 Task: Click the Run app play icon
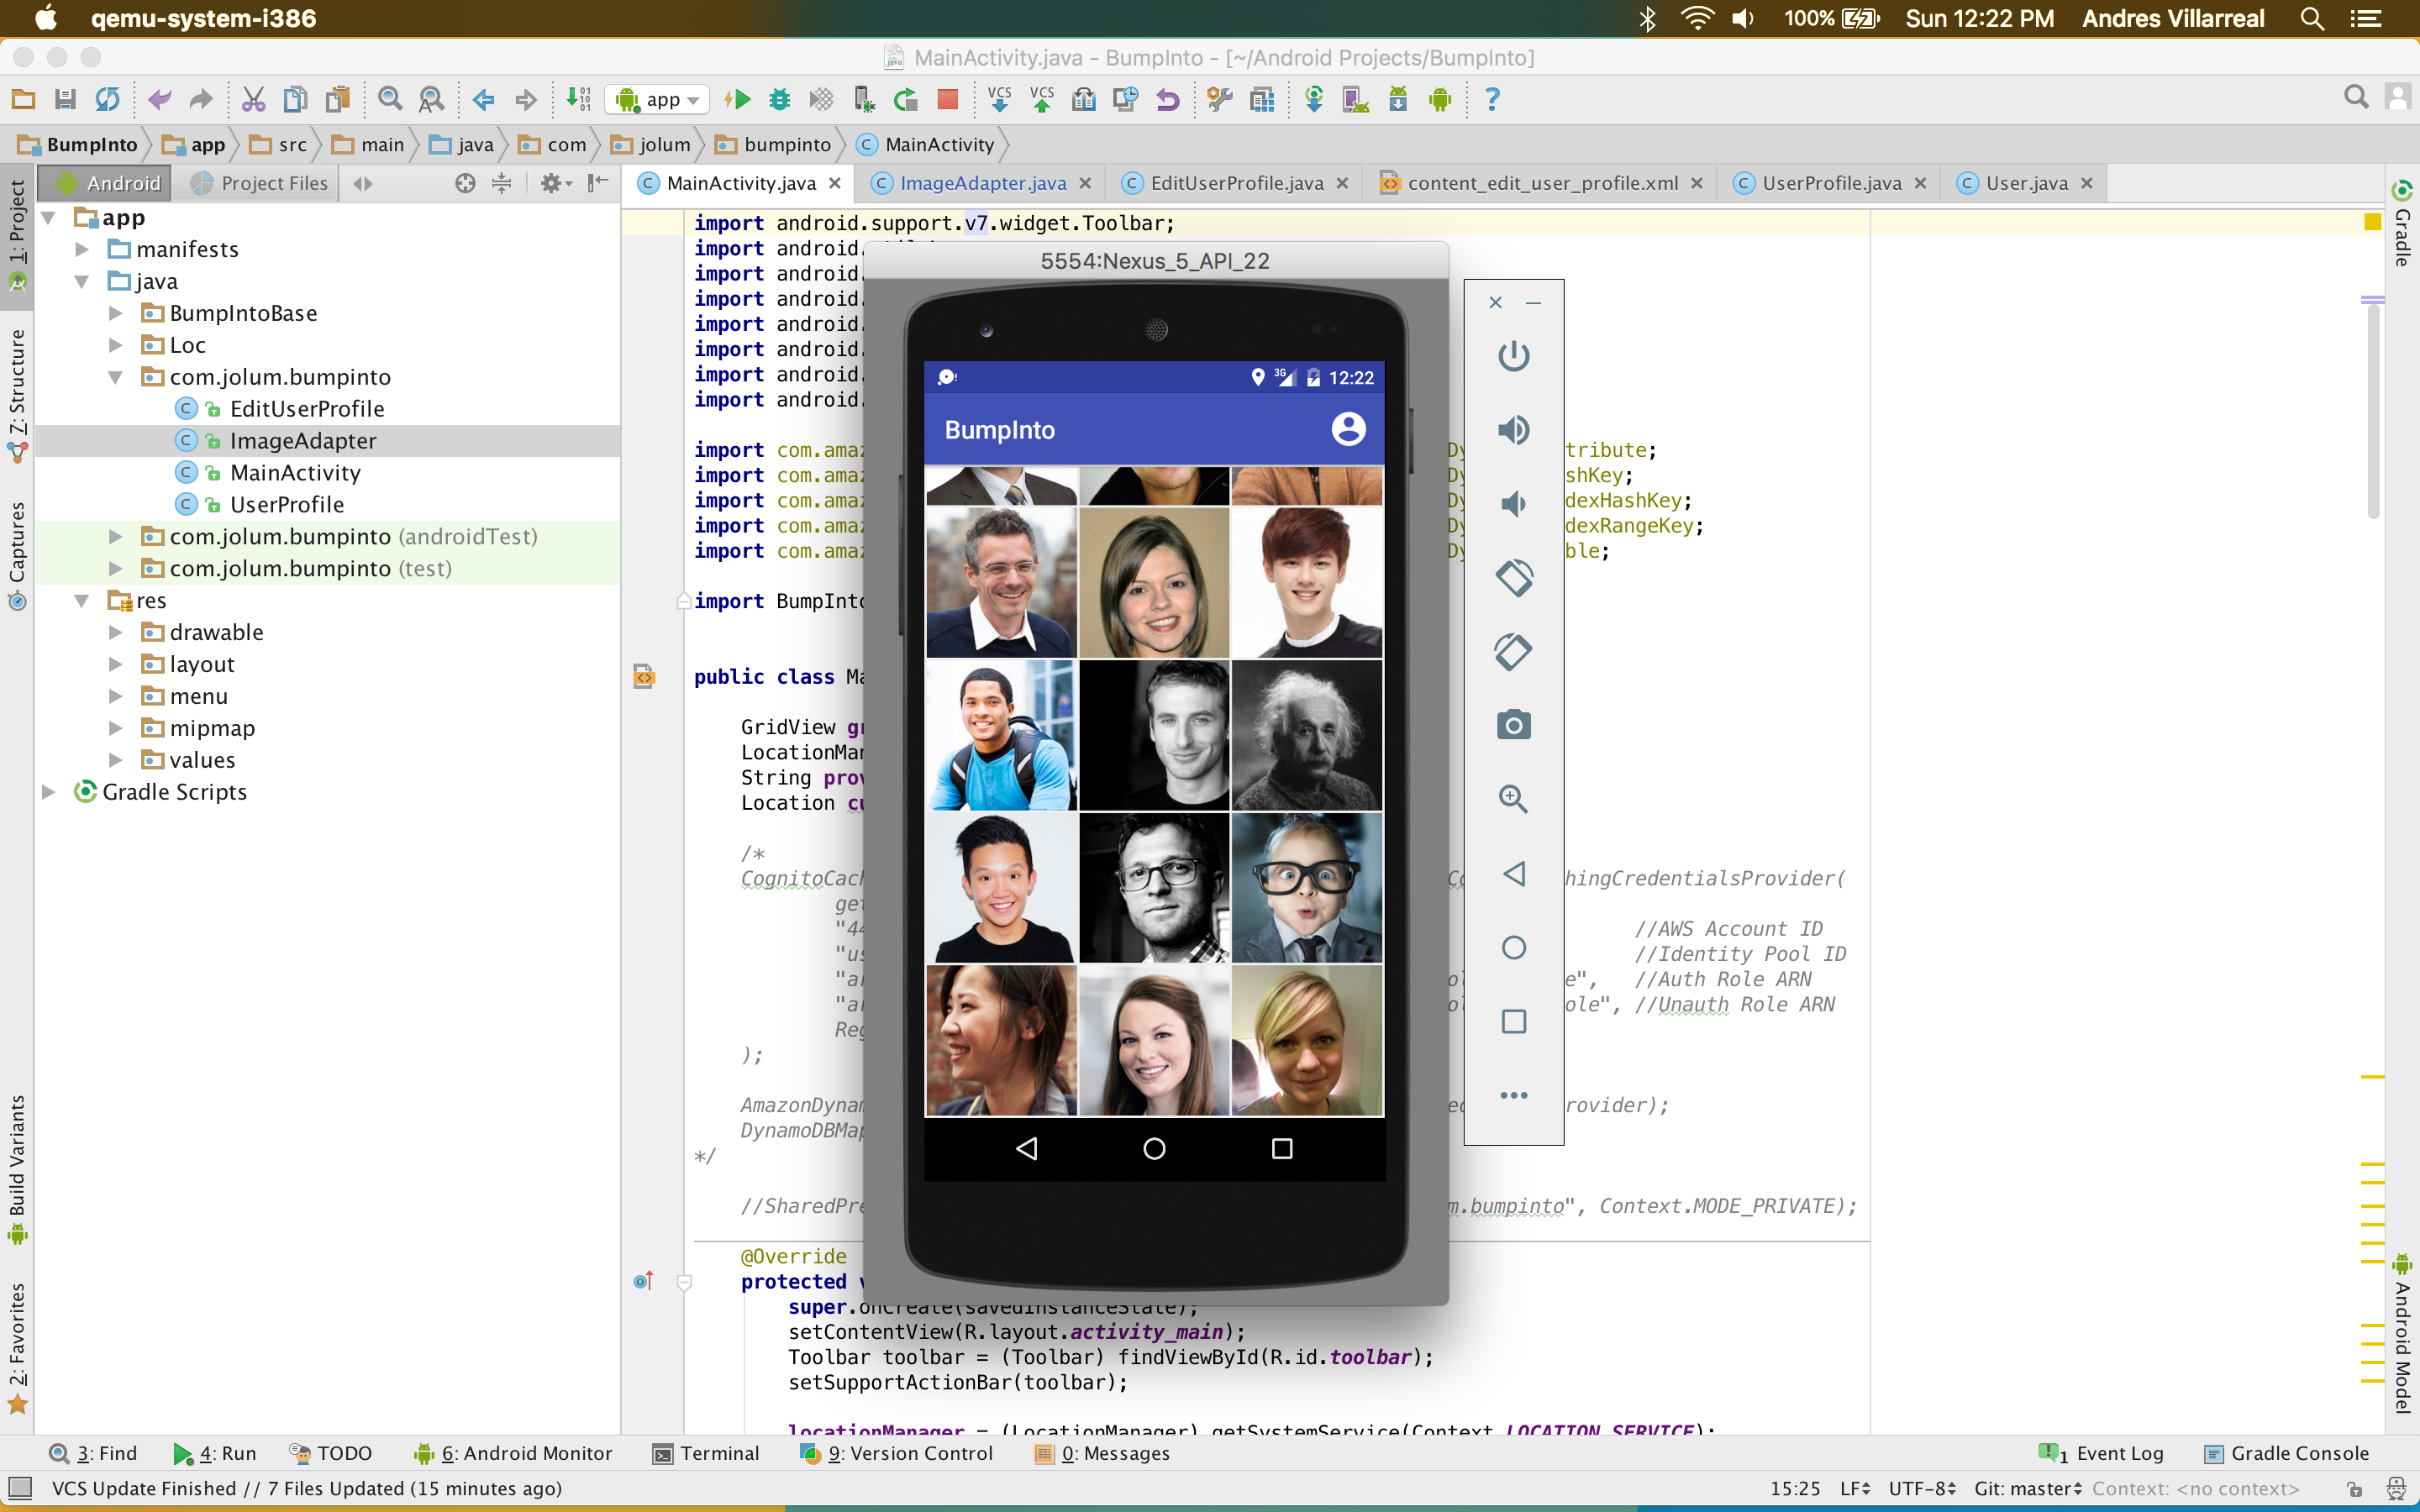click(739, 99)
